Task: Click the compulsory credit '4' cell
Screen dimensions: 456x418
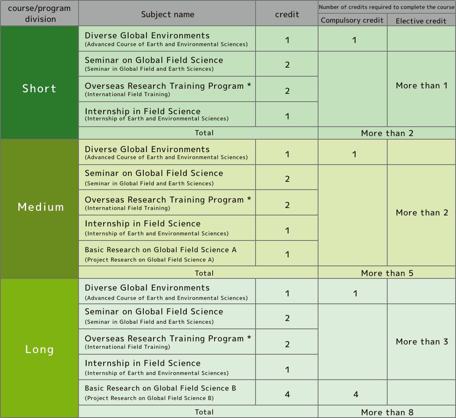Action: pos(356,394)
